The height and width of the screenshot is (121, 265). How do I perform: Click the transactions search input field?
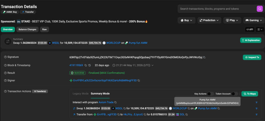[217, 9]
